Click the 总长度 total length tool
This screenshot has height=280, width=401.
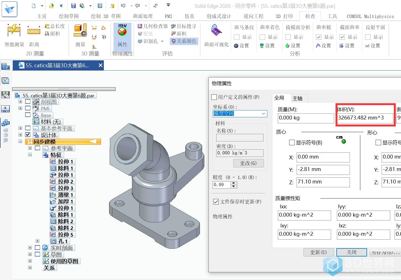click(55, 26)
